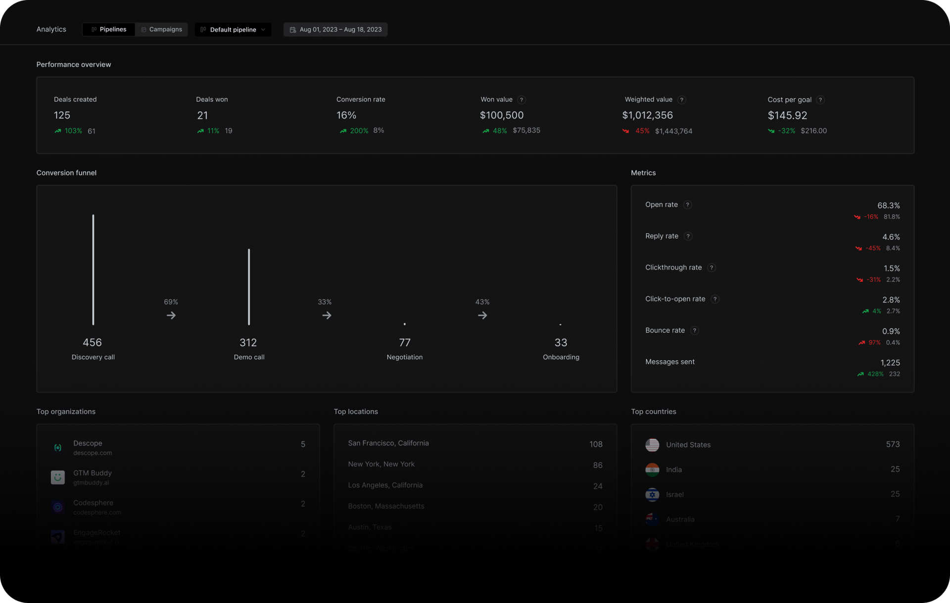Select Austin, Texas location row
The height and width of the screenshot is (603, 950).
(x=475, y=528)
